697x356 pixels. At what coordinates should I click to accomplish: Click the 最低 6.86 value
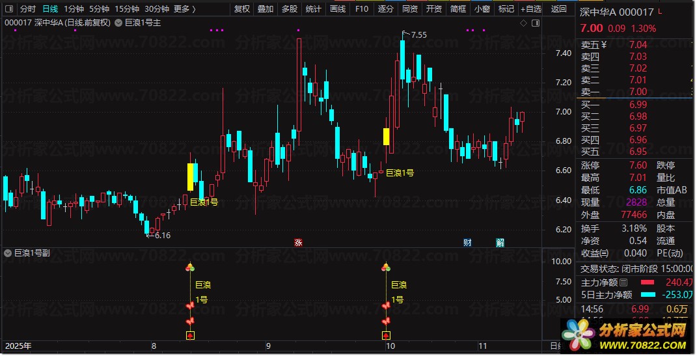tap(638, 190)
